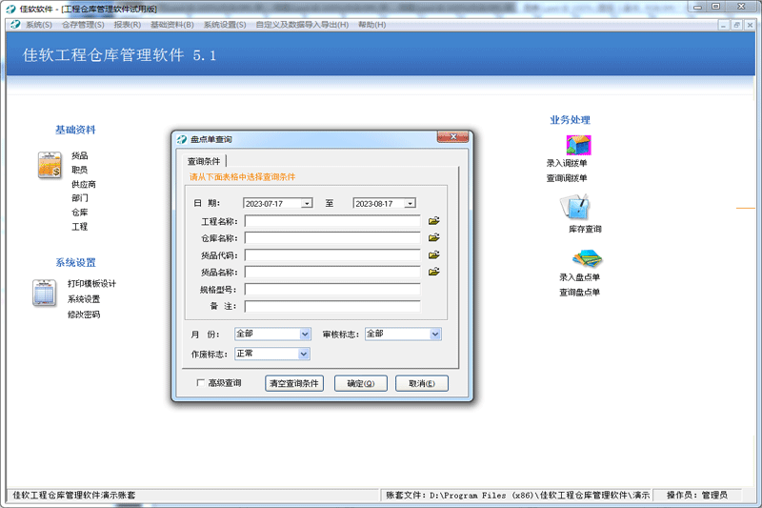The height and width of the screenshot is (508, 762).
Task: Open folder browser for 货品代码
Action: (x=434, y=254)
